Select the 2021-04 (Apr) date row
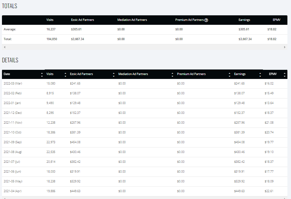291x199 pixels. 145,191
